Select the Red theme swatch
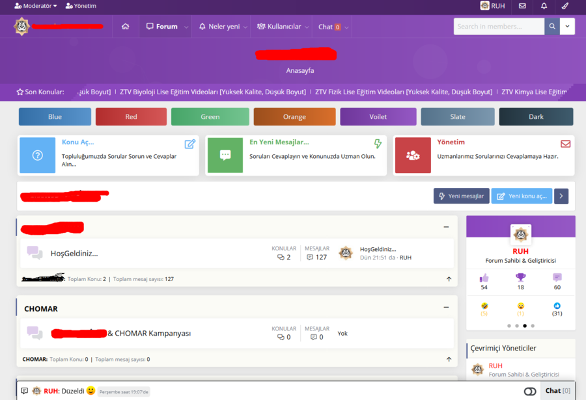586x400 pixels. click(131, 116)
